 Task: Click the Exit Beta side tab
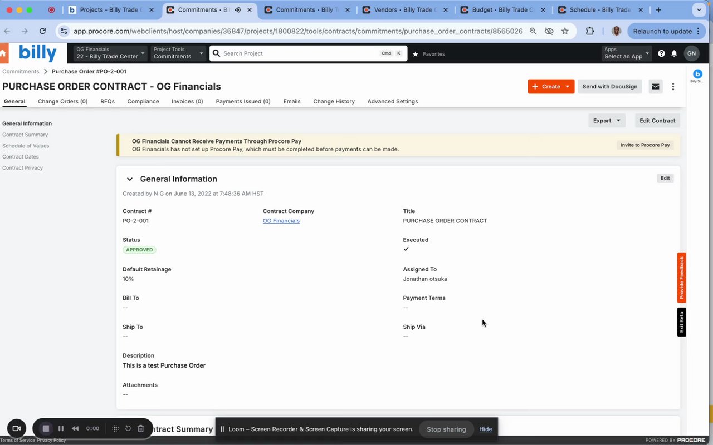click(681, 322)
